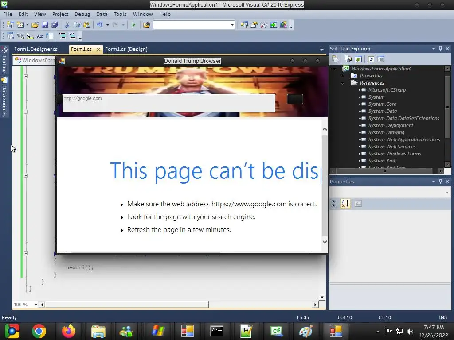This screenshot has width=454, height=340.
Task: Open the Edit menu
Action: tap(23, 14)
